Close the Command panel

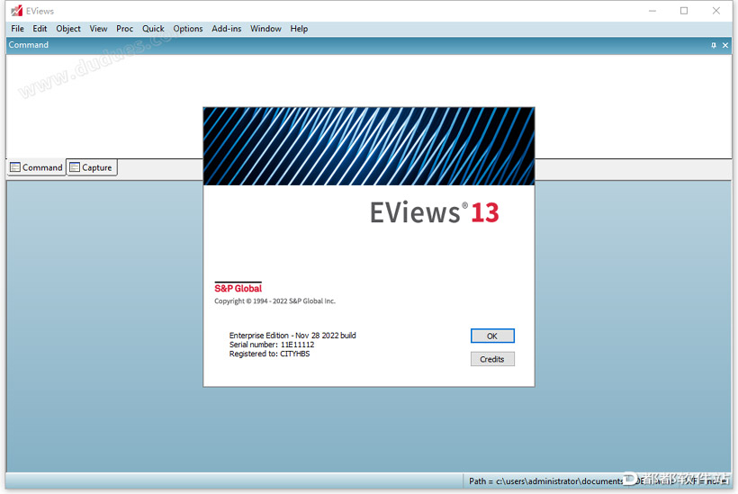pyautogui.click(x=725, y=45)
